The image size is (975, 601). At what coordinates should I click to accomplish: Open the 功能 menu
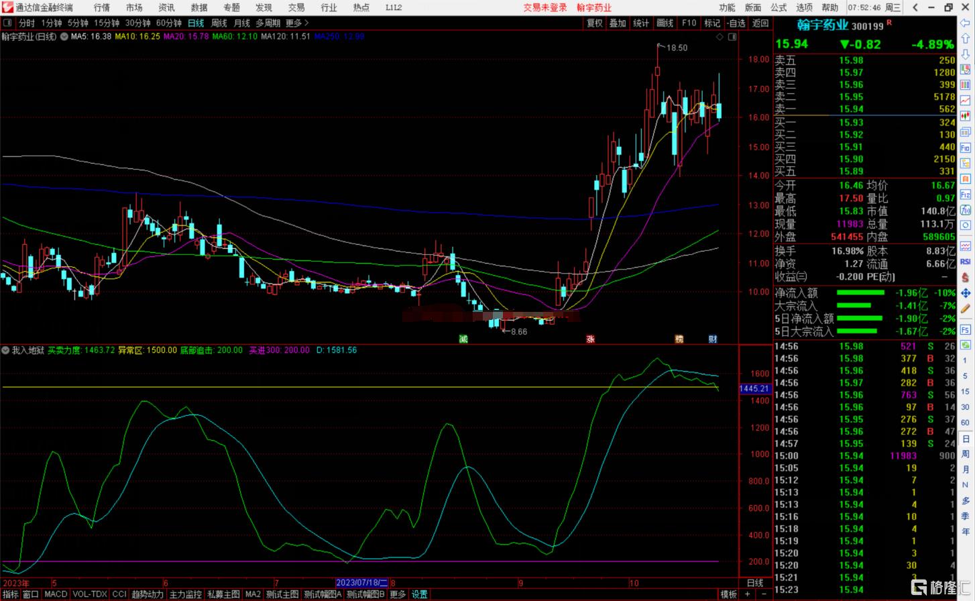(727, 7)
